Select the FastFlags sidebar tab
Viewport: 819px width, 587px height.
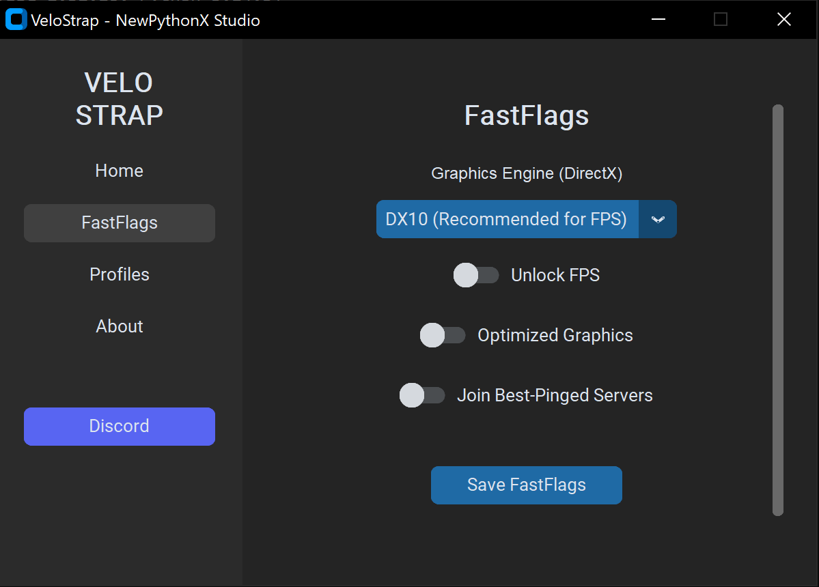120,223
